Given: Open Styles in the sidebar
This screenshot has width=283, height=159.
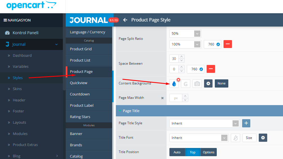Looking at the screenshot, I should click(18, 78).
